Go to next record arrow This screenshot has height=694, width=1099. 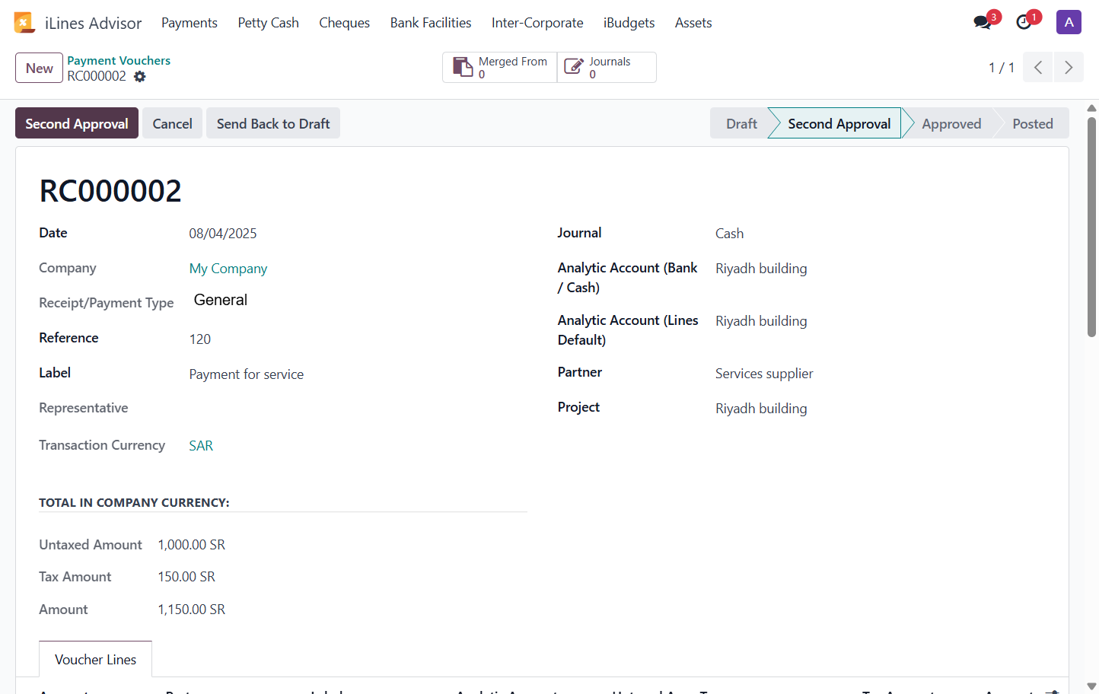pos(1069,67)
